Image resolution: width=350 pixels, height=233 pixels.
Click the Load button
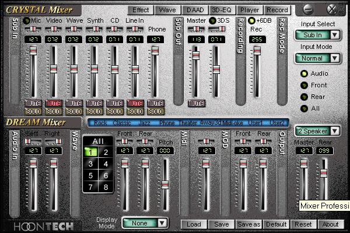(194, 224)
